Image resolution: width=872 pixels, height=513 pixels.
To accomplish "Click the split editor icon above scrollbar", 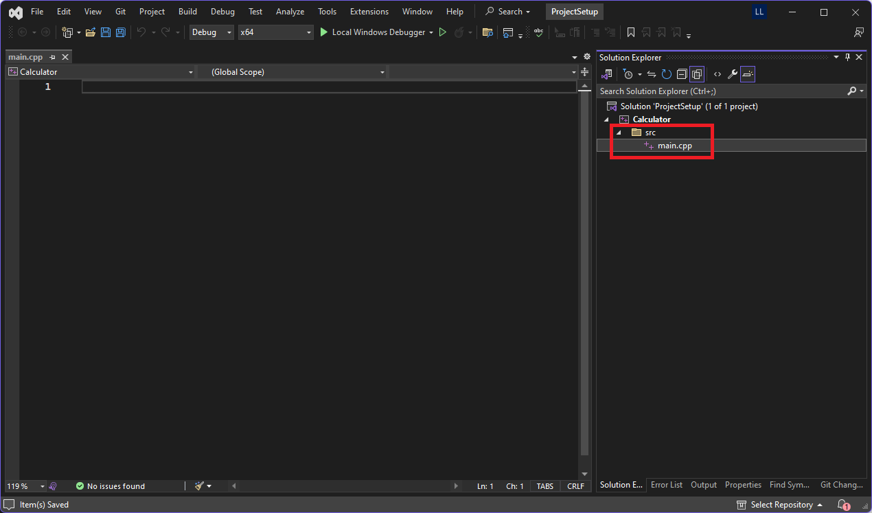I will pos(585,71).
